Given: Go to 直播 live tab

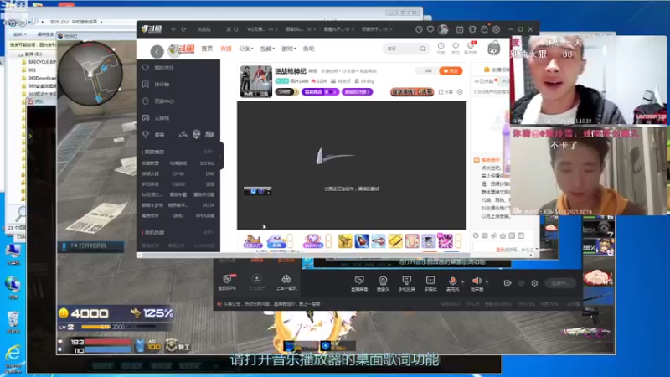Looking at the screenshot, I should click(x=226, y=49).
